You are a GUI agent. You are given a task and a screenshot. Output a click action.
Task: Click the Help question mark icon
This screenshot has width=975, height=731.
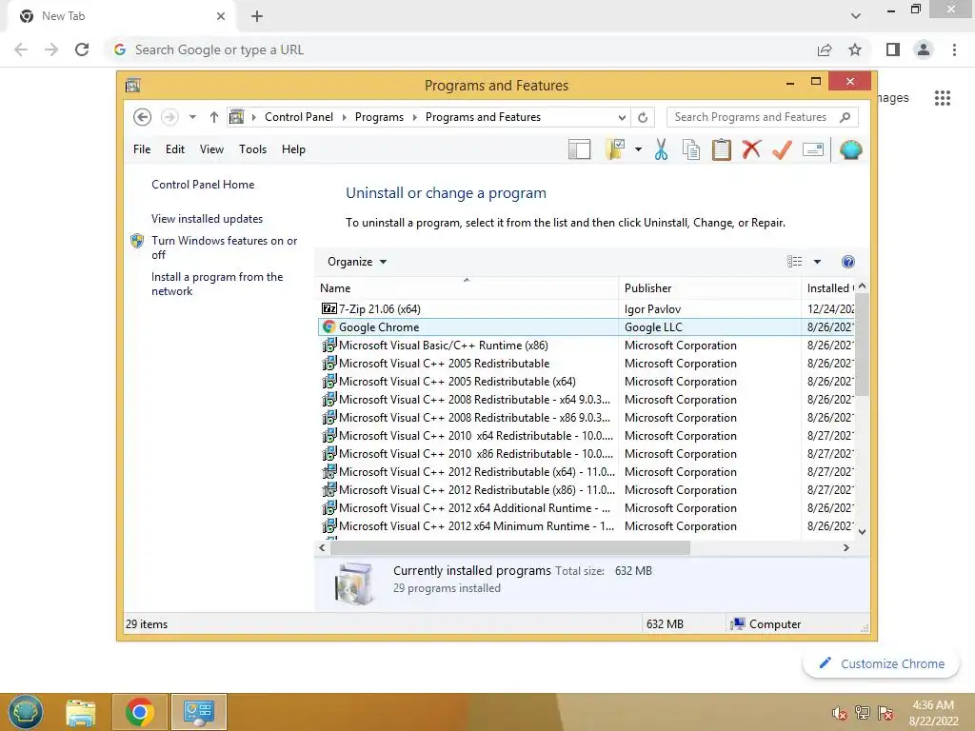pyautogui.click(x=848, y=262)
